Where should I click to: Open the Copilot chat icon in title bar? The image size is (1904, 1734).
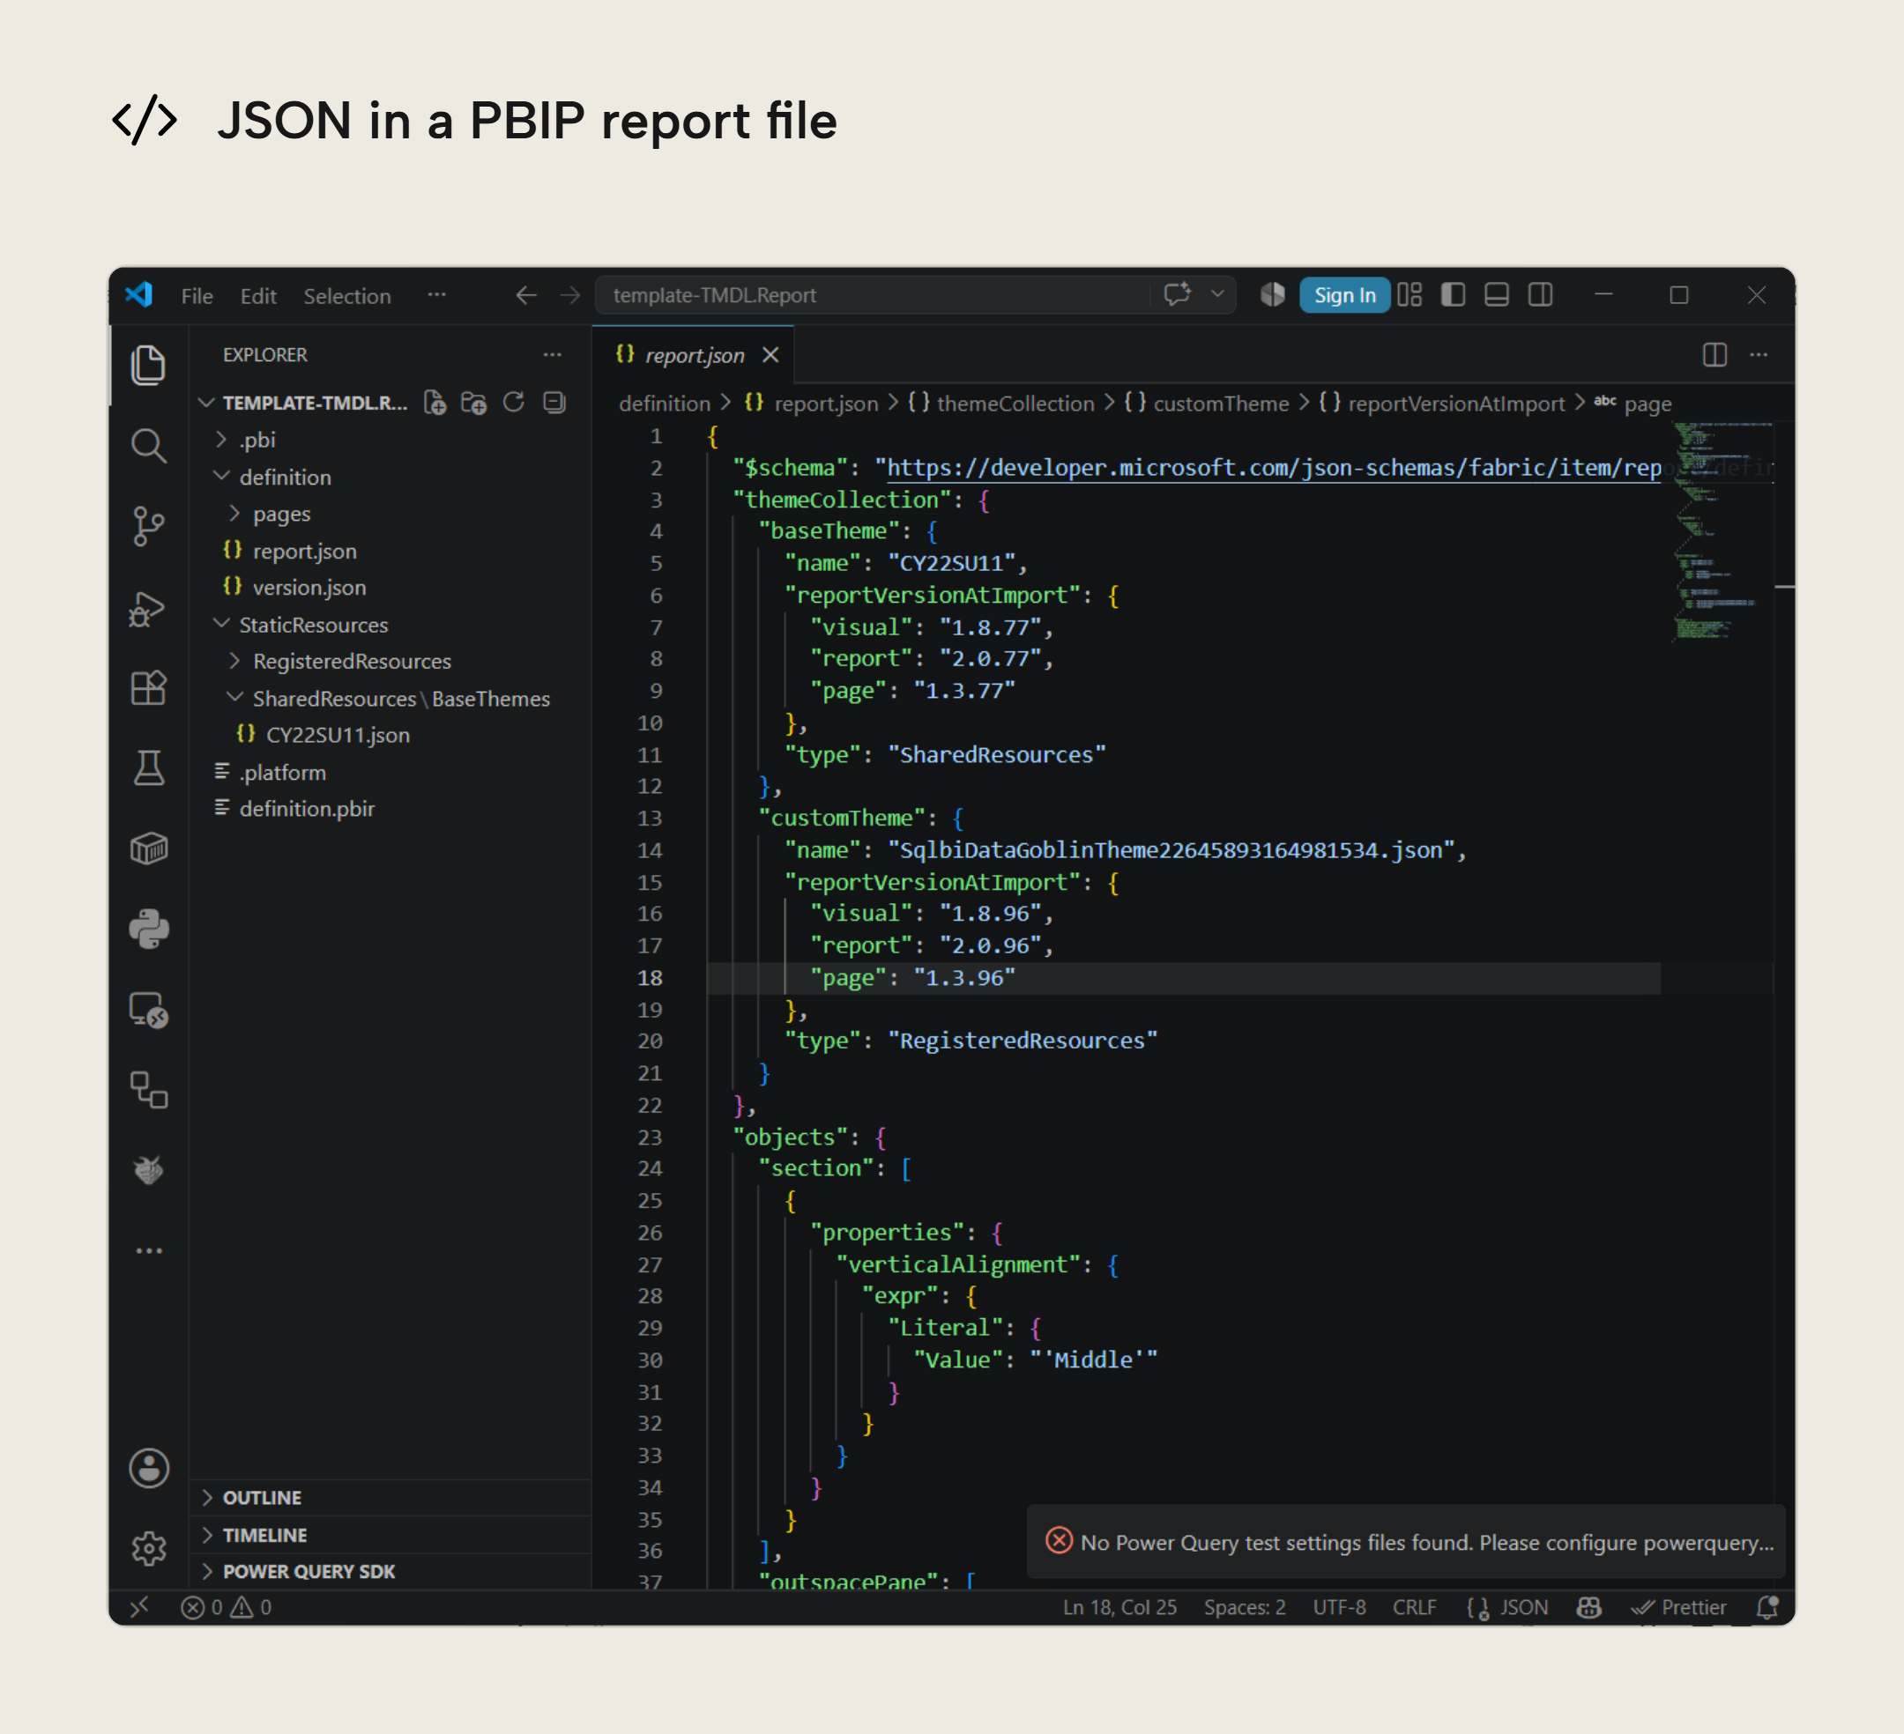(1177, 294)
